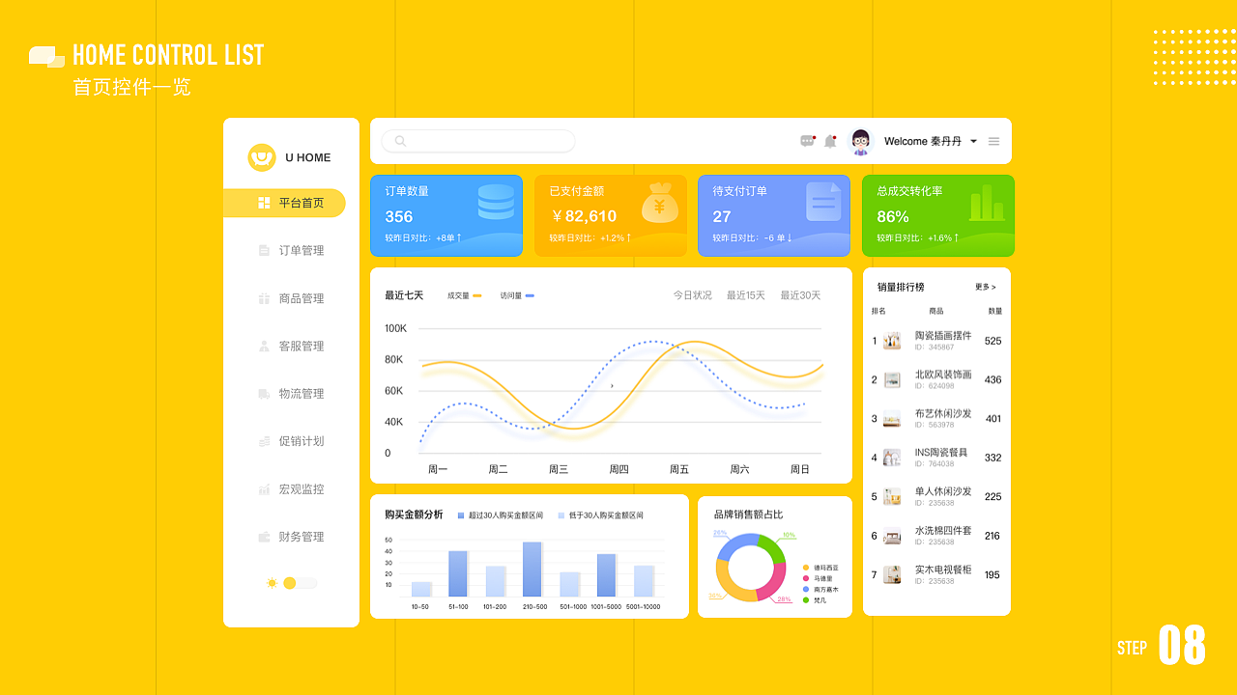Select the 最近30天 tab
The image size is (1237, 695).
[x=799, y=295]
